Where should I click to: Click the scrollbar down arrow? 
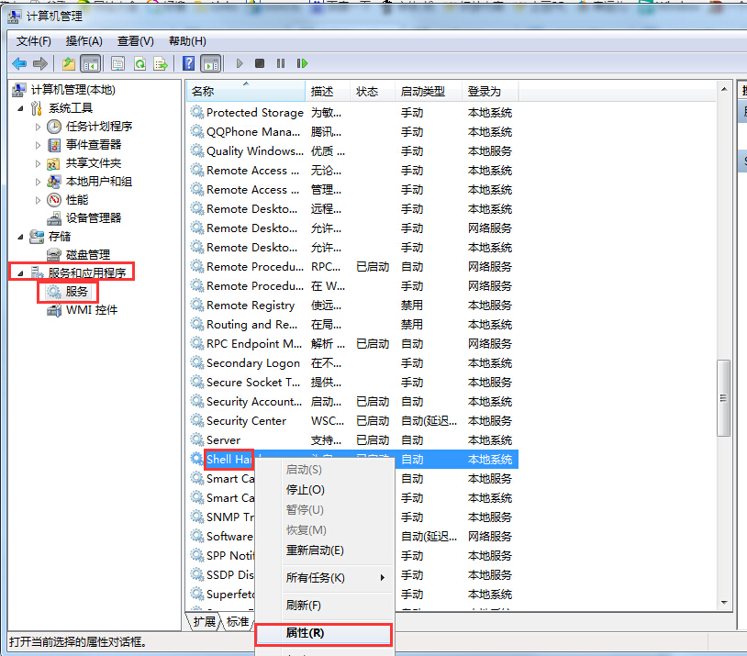point(724,603)
